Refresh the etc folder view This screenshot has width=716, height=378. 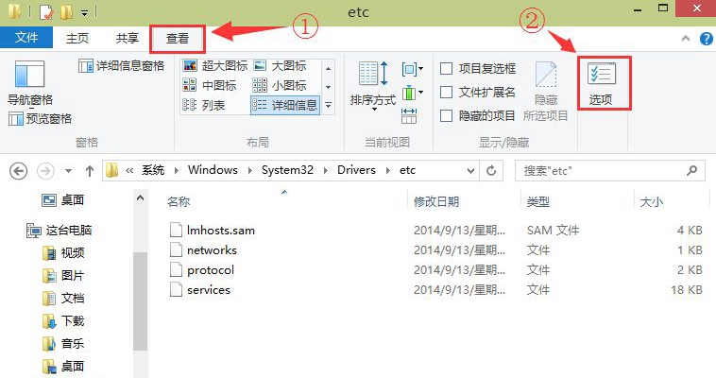[x=491, y=170]
